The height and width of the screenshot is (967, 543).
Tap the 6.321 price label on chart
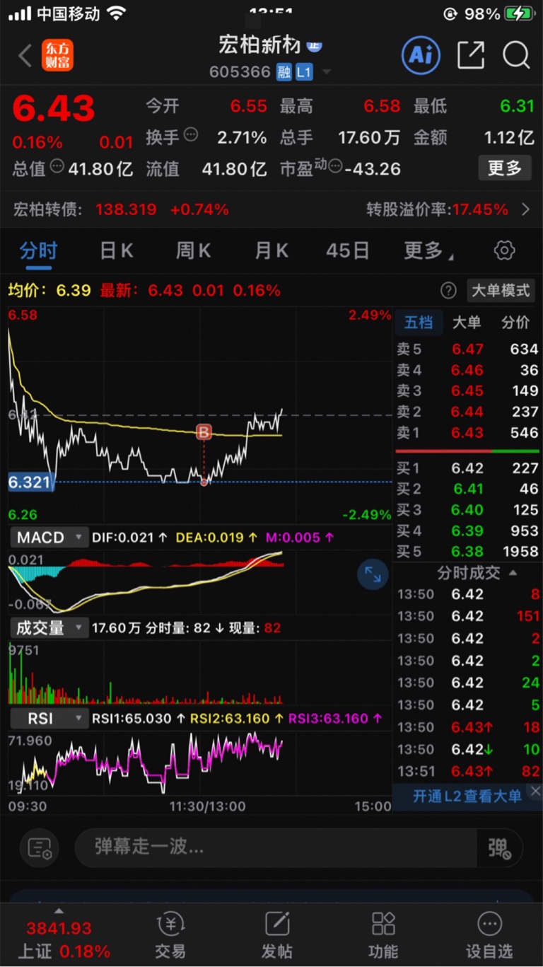click(30, 482)
